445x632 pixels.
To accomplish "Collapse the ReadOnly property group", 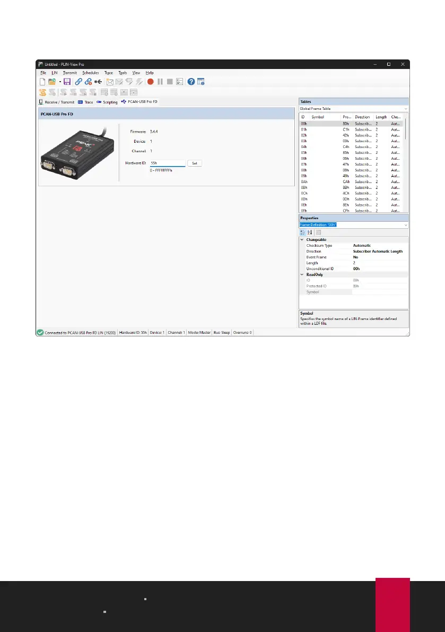I will [x=302, y=274].
